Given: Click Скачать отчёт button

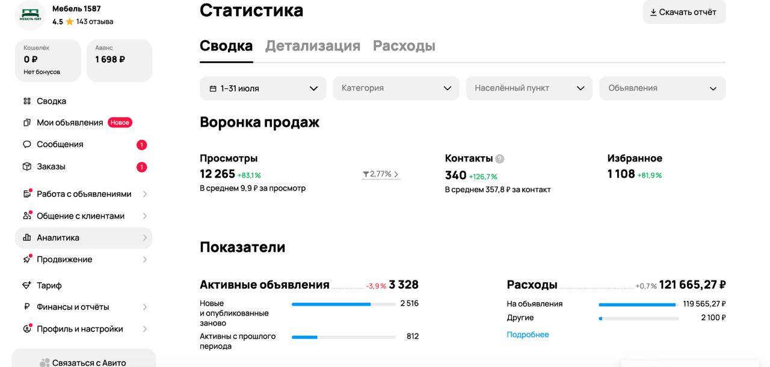Looking at the screenshot, I should pyautogui.click(x=683, y=12).
